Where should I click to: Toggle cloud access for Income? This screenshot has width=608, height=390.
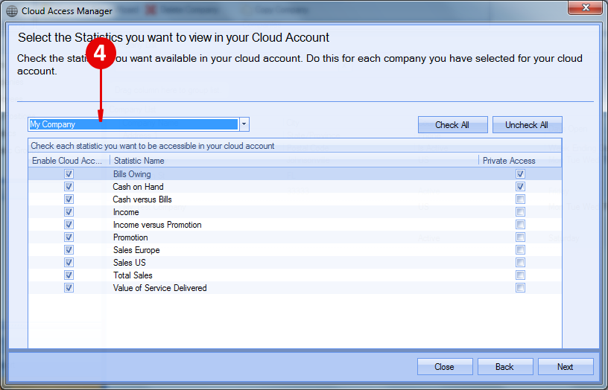pos(69,212)
